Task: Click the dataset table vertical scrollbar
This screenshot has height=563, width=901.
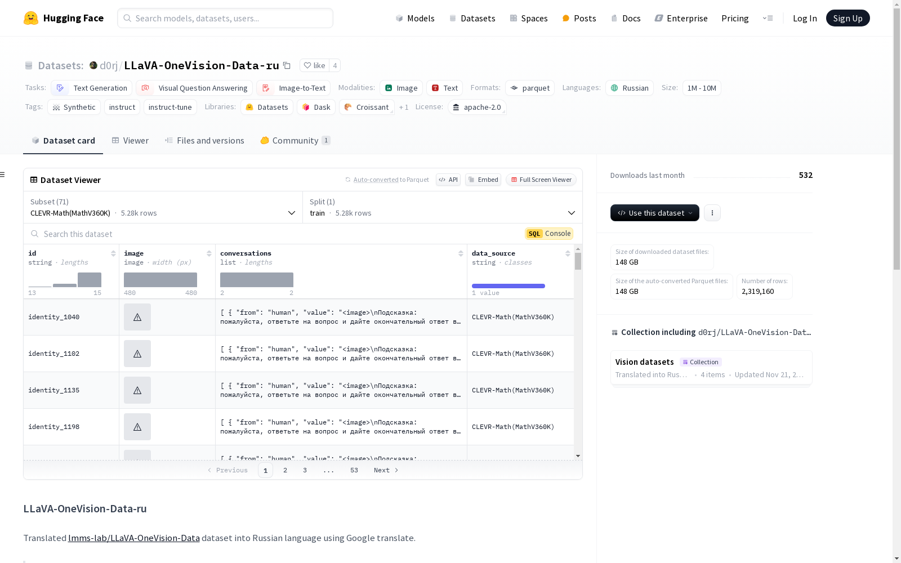Action: tap(578, 261)
